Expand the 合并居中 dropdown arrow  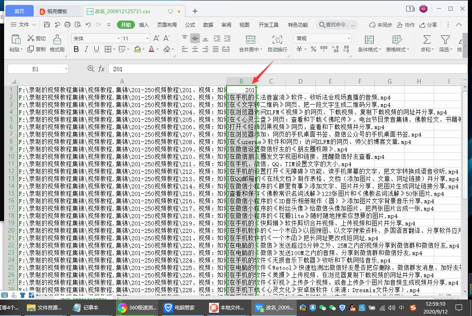[260, 49]
